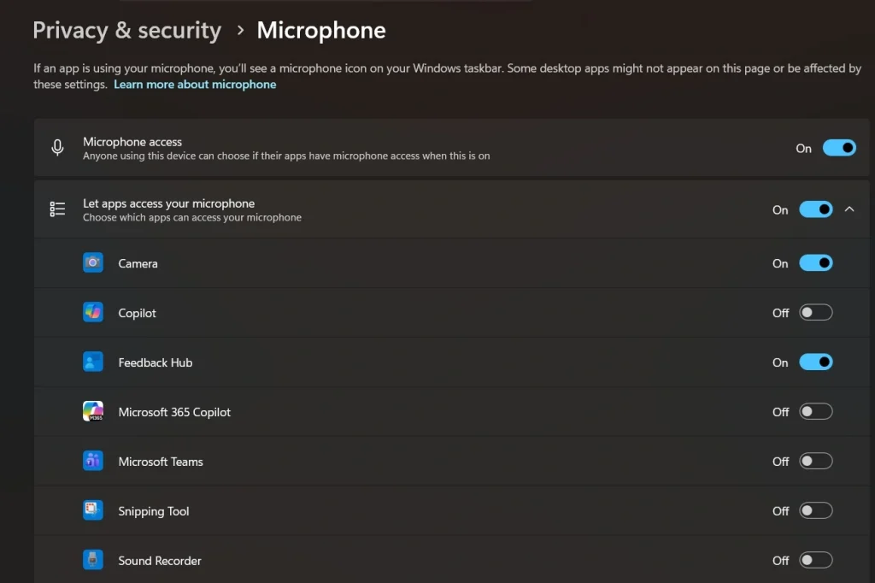Open the Learn more about microphone link
This screenshot has height=583, width=875.
coord(195,84)
